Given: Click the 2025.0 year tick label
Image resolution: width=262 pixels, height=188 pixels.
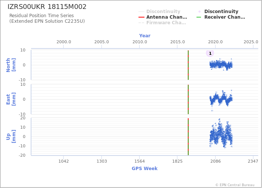Looking at the screenshot, I should (251, 42).
